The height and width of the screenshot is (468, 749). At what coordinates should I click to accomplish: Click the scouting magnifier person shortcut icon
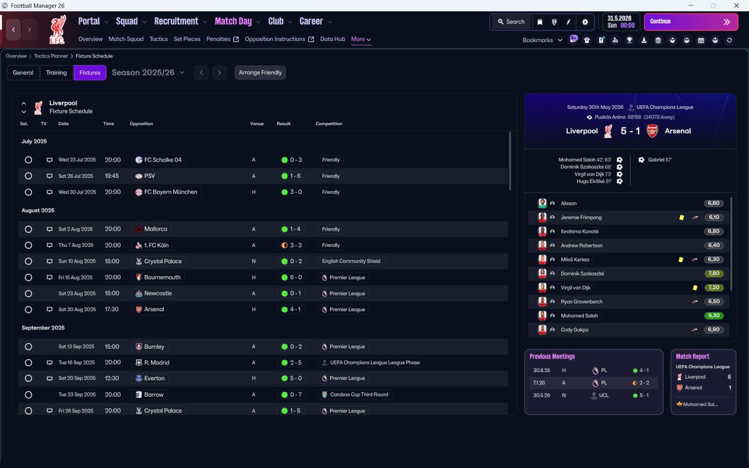pos(615,40)
